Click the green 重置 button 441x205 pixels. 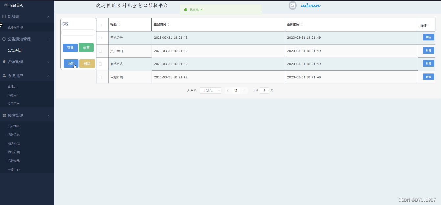click(86, 48)
